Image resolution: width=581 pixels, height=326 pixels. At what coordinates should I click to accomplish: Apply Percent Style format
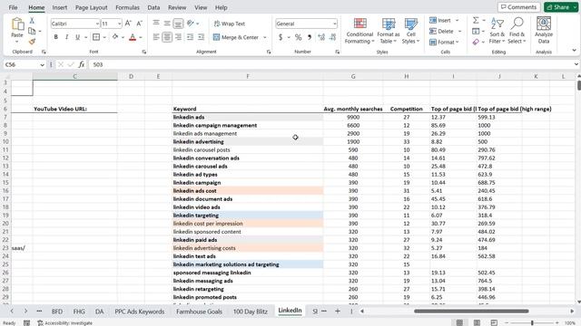coord(299,37)
